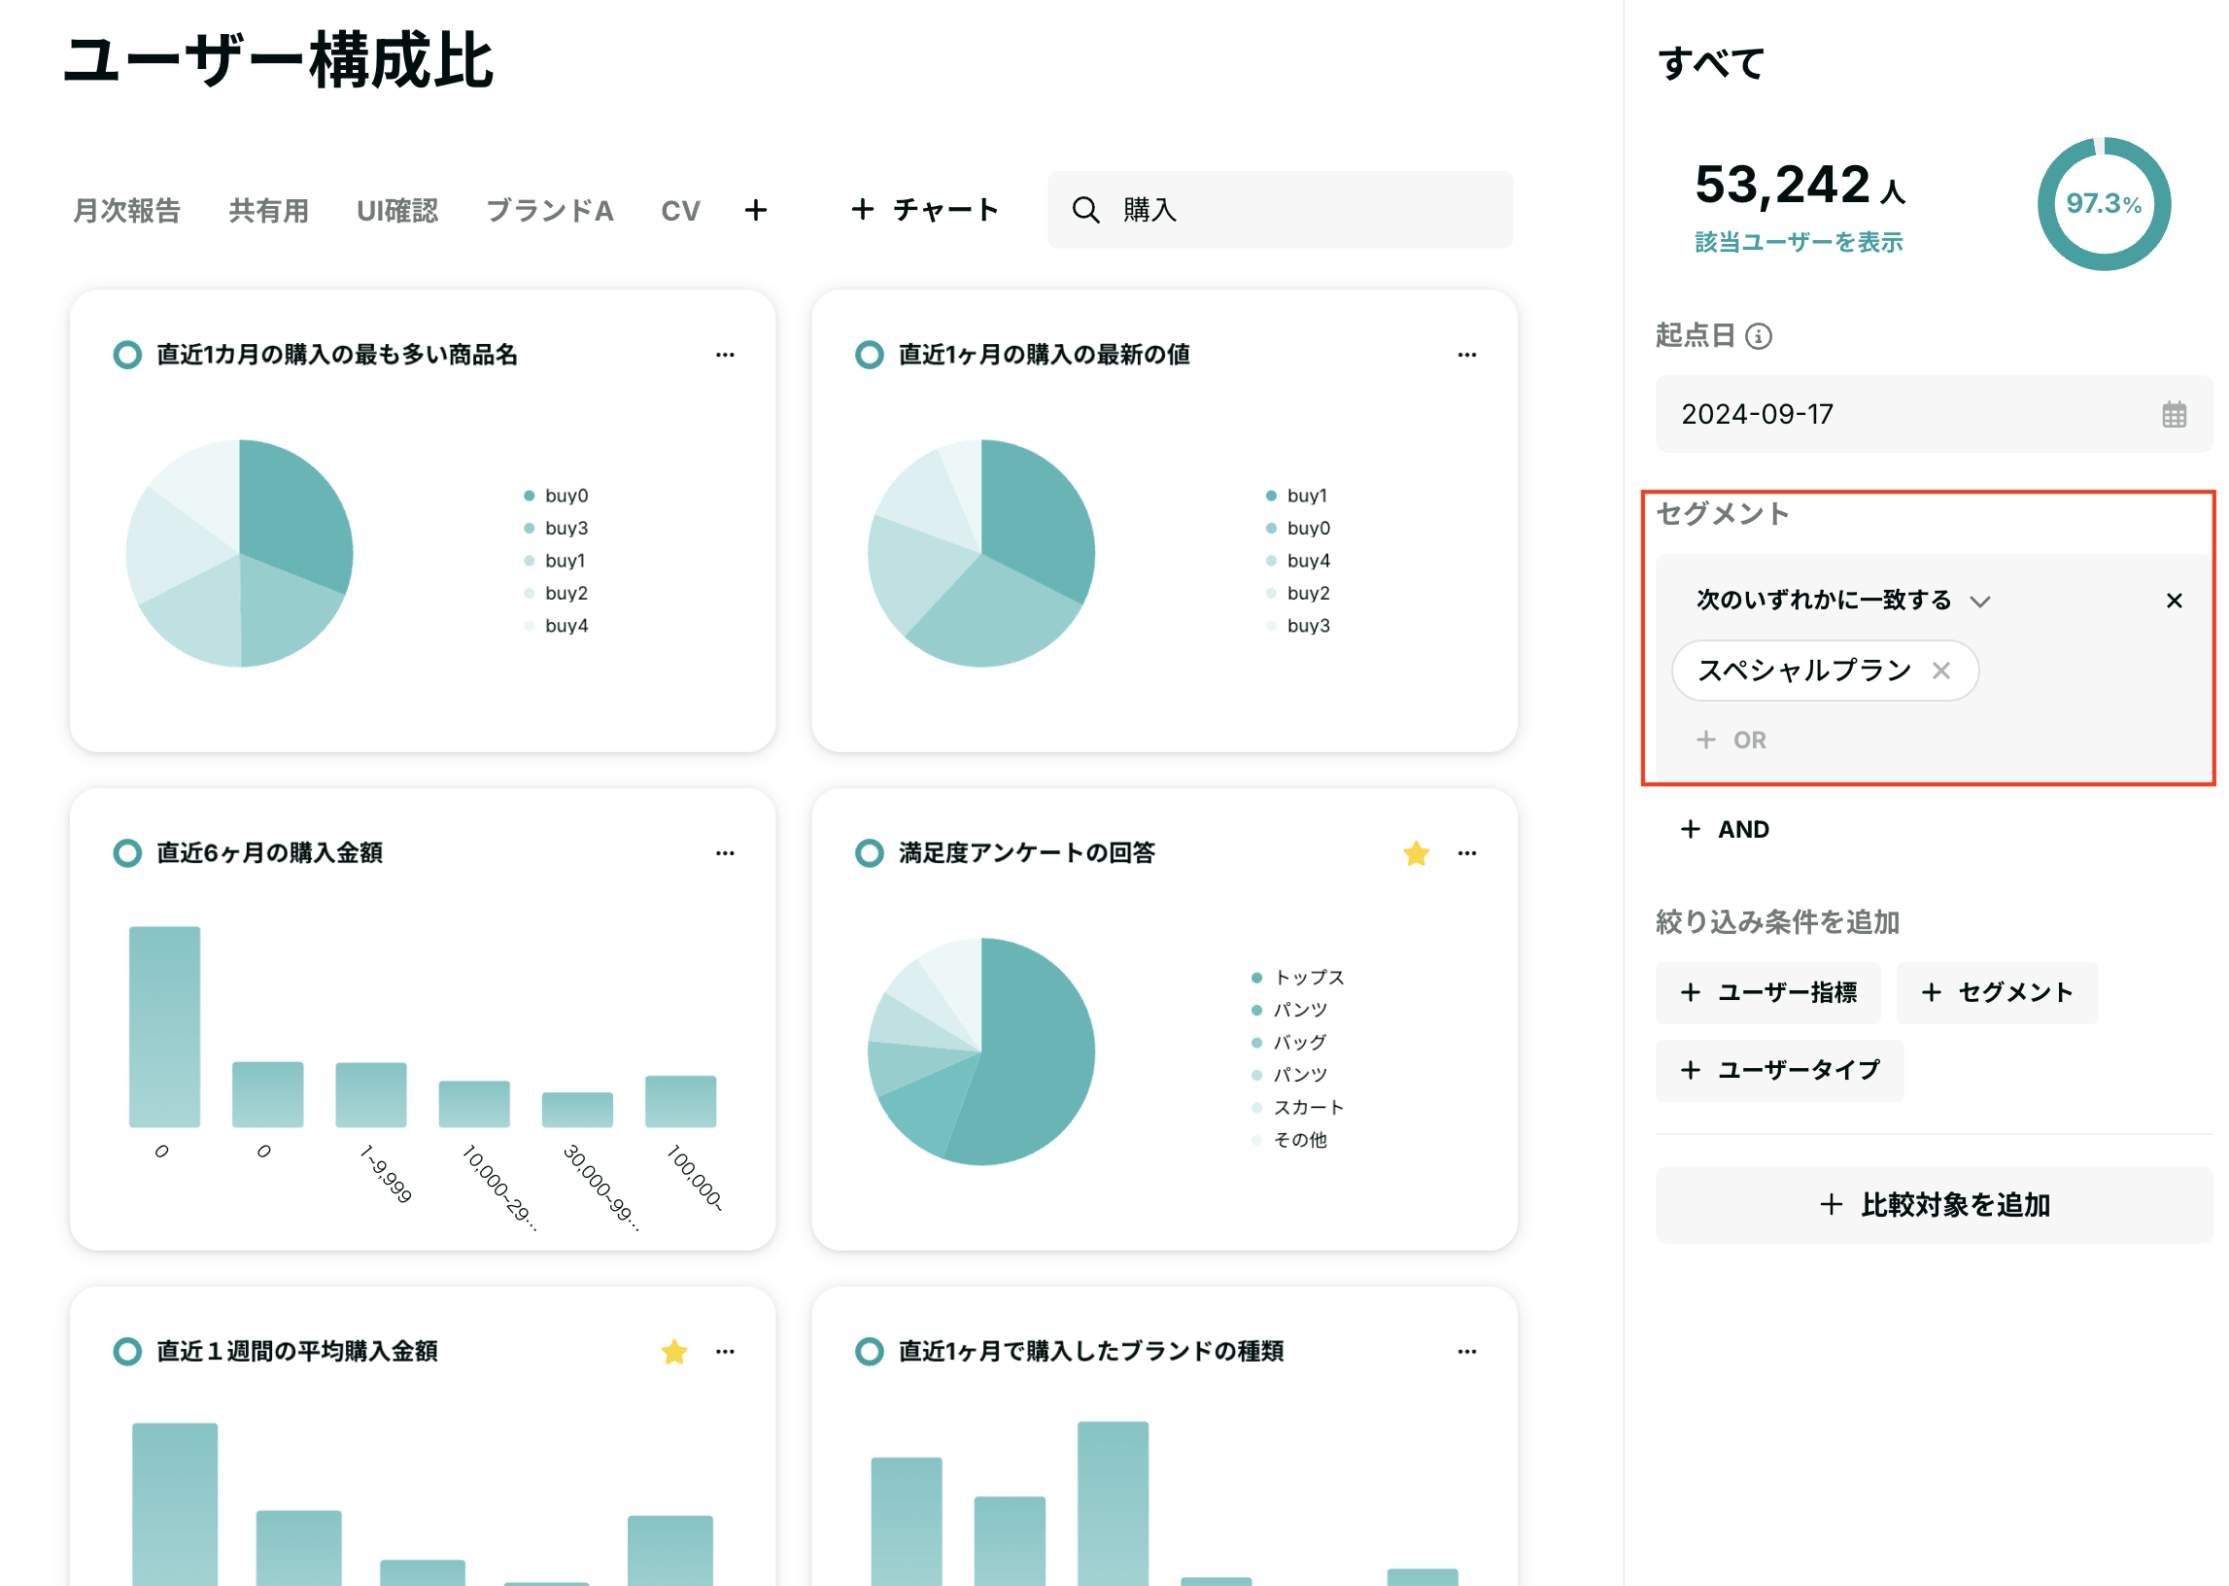
Task: Click tallest bar in 直近6ヶ月の購入金額 chart
Action: [x=165, y=1026]
